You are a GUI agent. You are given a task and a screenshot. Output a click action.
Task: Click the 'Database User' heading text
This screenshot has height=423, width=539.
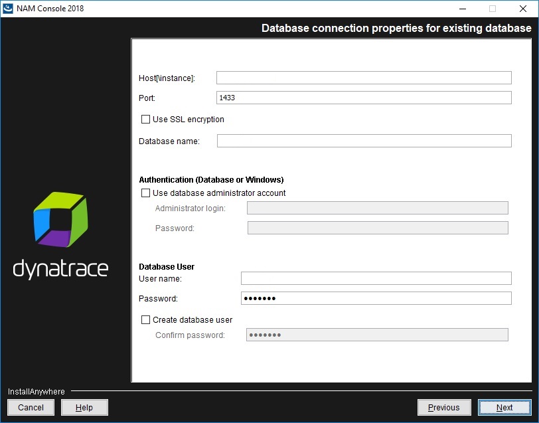pos(167,267)
